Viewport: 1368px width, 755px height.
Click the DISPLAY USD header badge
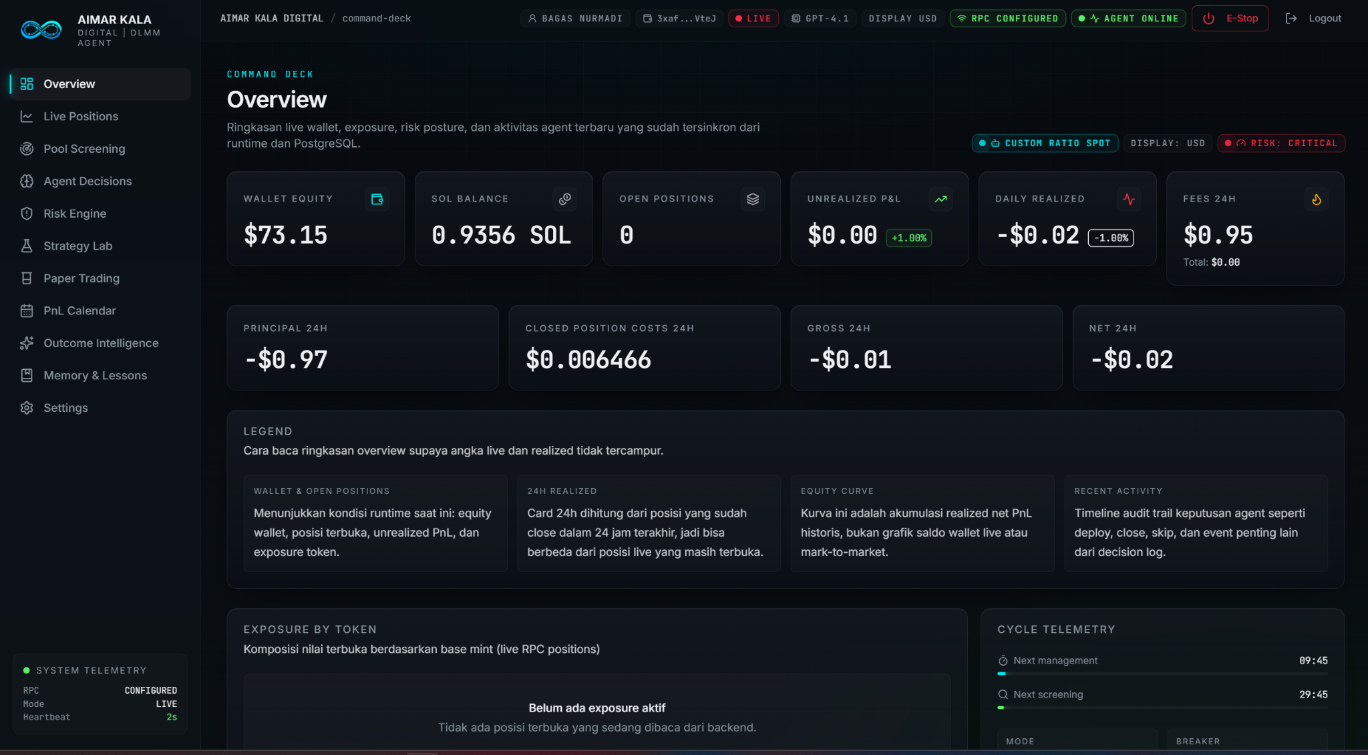902,19
